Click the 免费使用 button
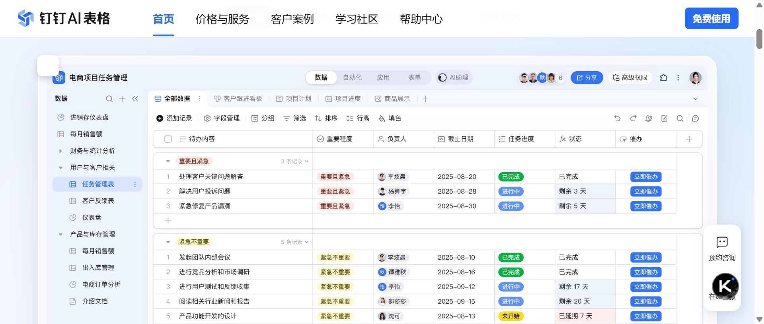764x324 pixels. coord(711,19)
